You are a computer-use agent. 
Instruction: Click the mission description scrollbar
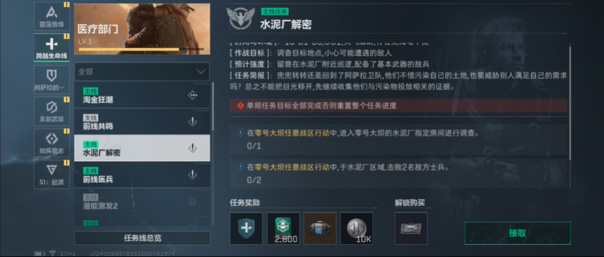coord(570,102)
